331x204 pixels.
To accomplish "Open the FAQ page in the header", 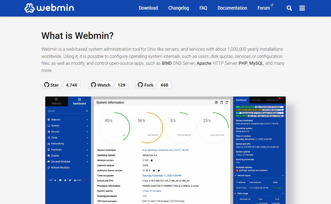I will pos(203,8).
